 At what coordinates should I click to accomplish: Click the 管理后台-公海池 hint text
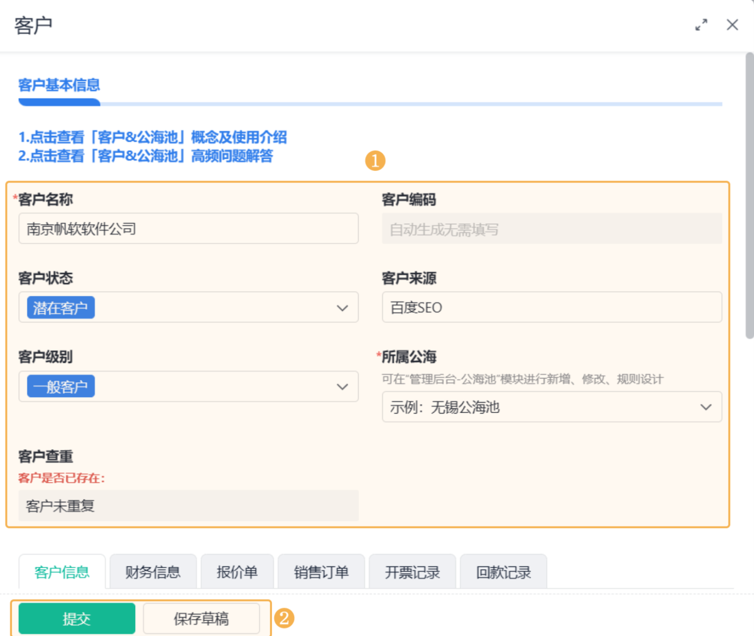click(522, 379)
